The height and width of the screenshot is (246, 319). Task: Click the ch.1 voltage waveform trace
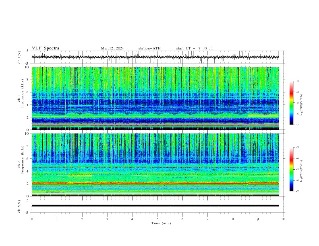pos(155,57)
